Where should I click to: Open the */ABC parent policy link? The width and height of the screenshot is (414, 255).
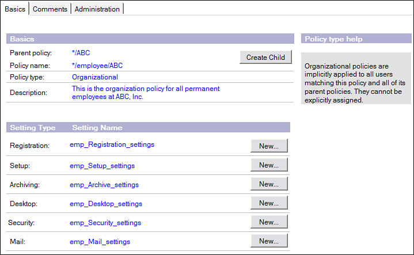(81, 53)
